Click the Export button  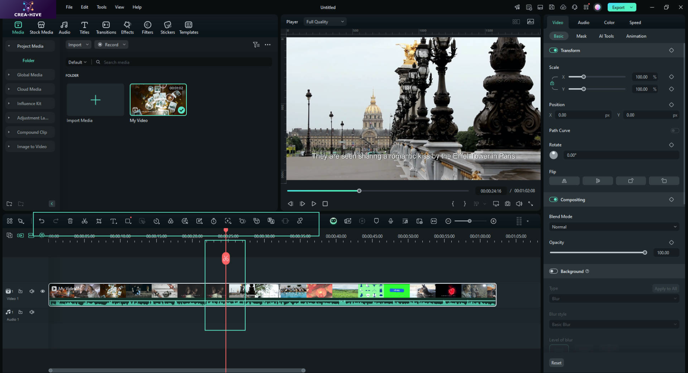pos(619,7)
